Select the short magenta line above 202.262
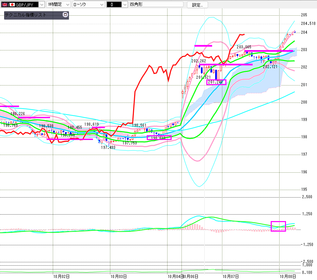The width and height of the screenshot is (317, 280). [203, 46]
